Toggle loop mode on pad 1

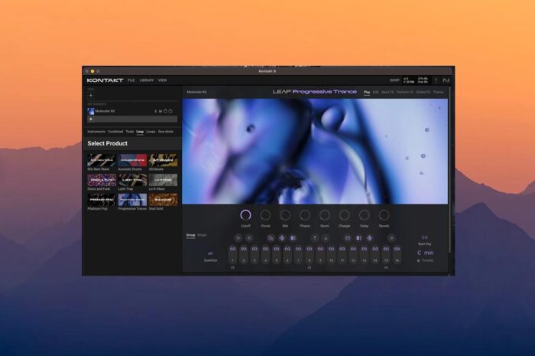point(232,249)
